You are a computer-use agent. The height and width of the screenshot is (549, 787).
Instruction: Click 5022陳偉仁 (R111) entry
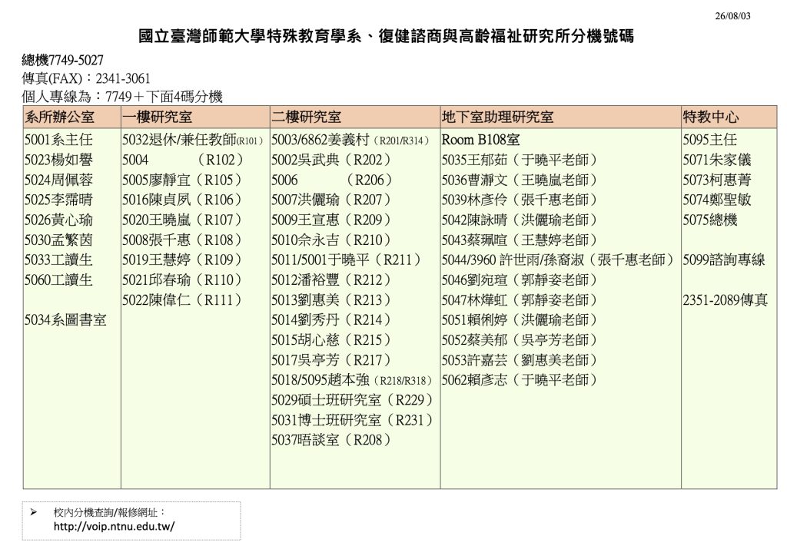tap(183, 300)
